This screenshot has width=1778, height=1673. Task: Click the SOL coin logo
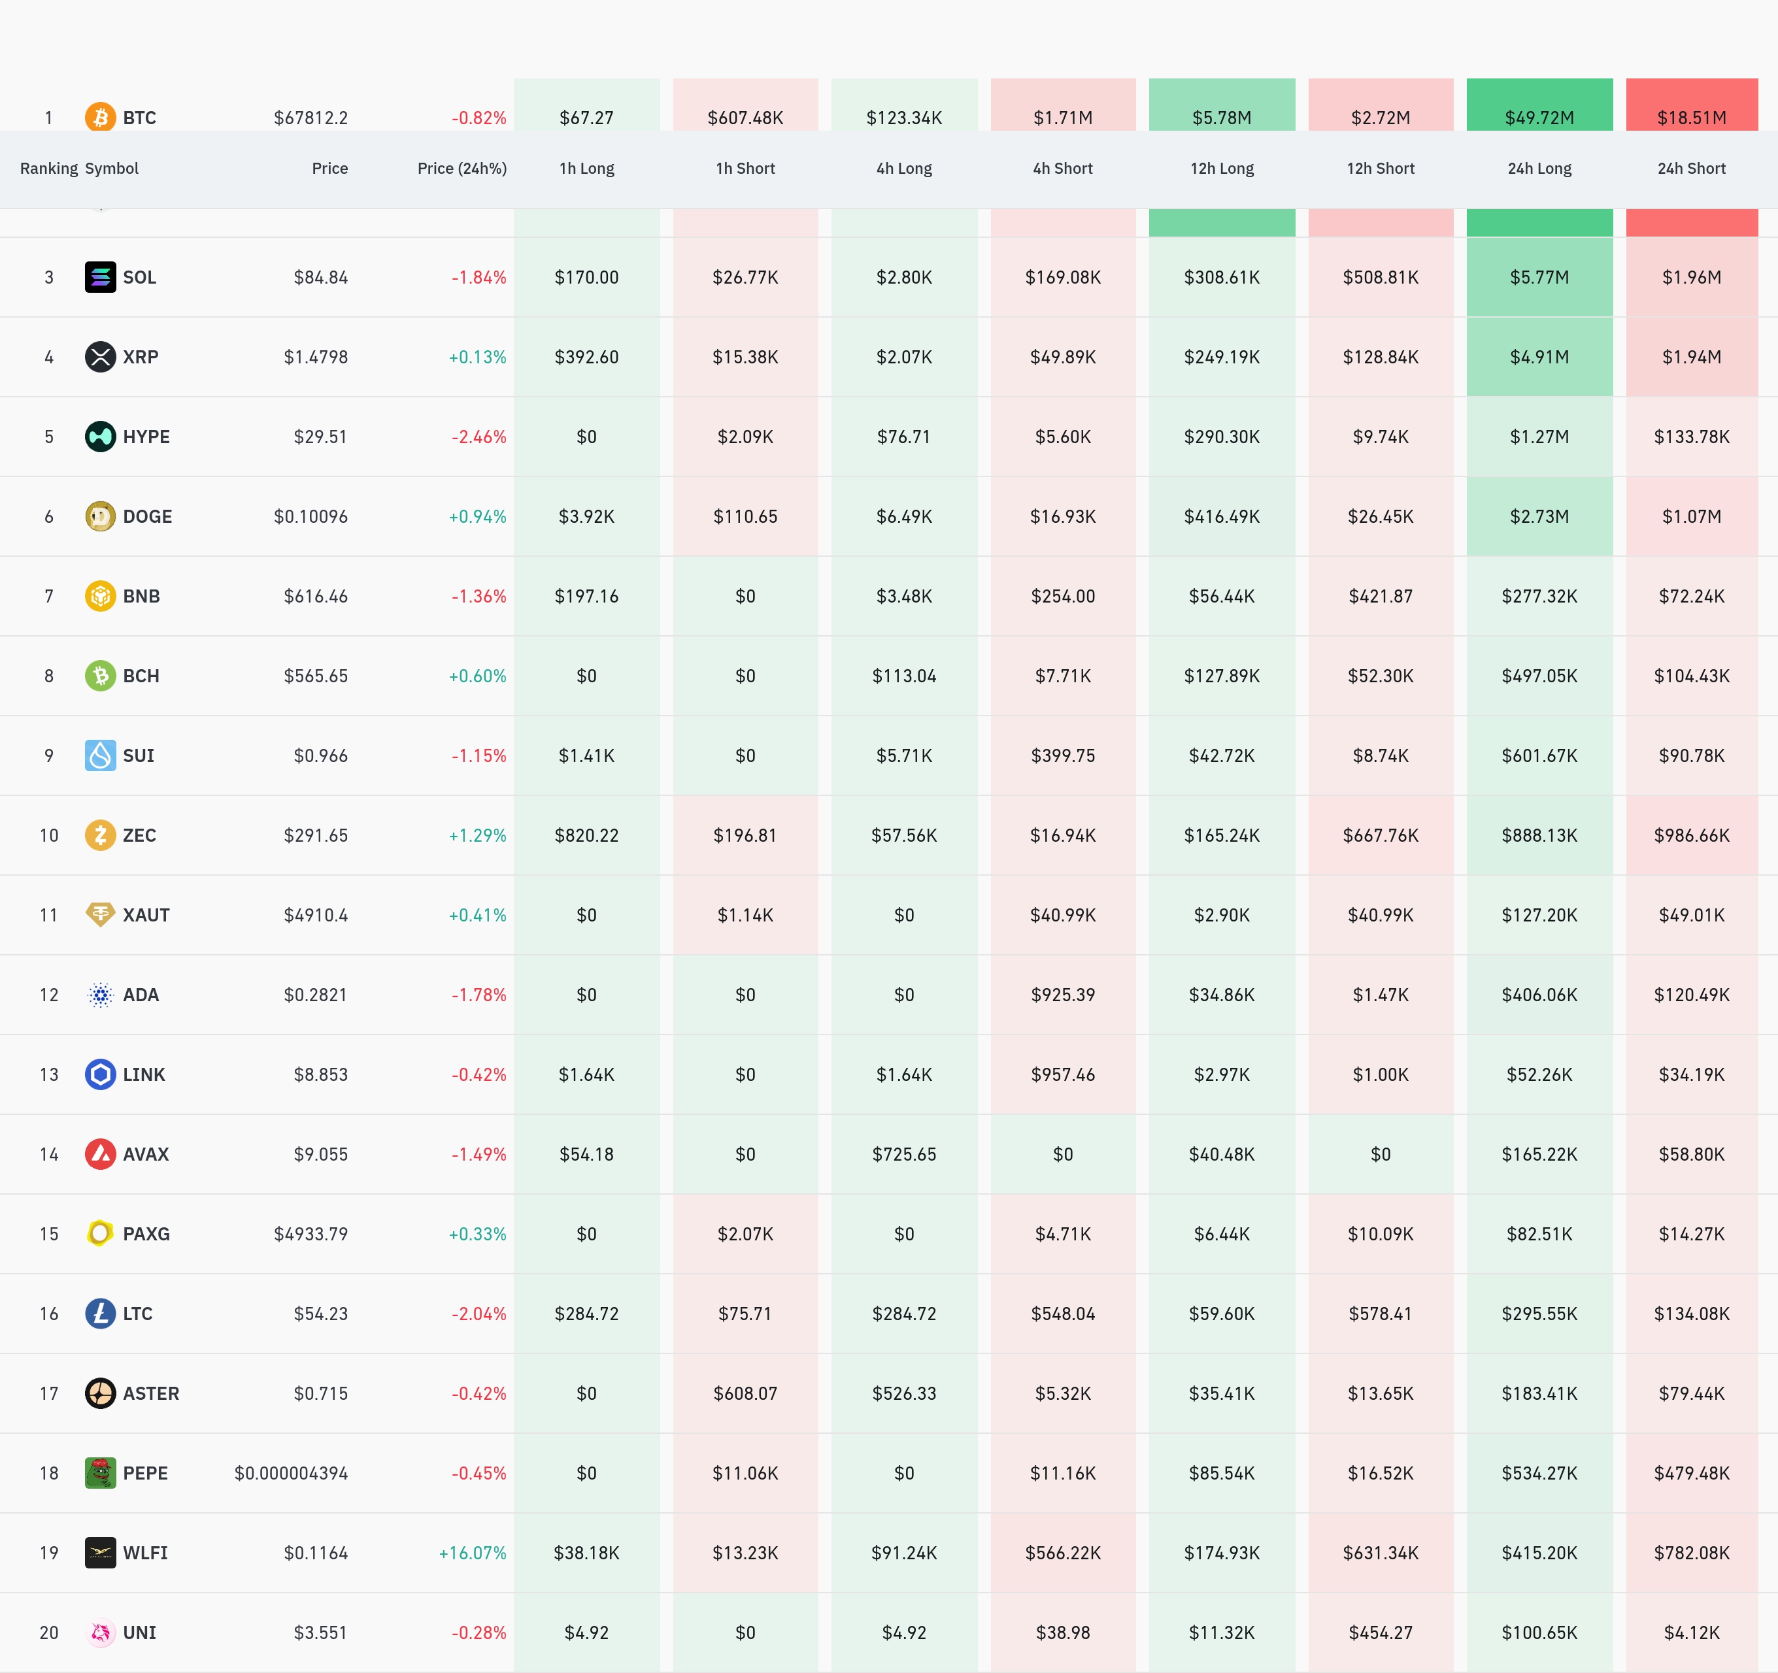tap(100, 277)
